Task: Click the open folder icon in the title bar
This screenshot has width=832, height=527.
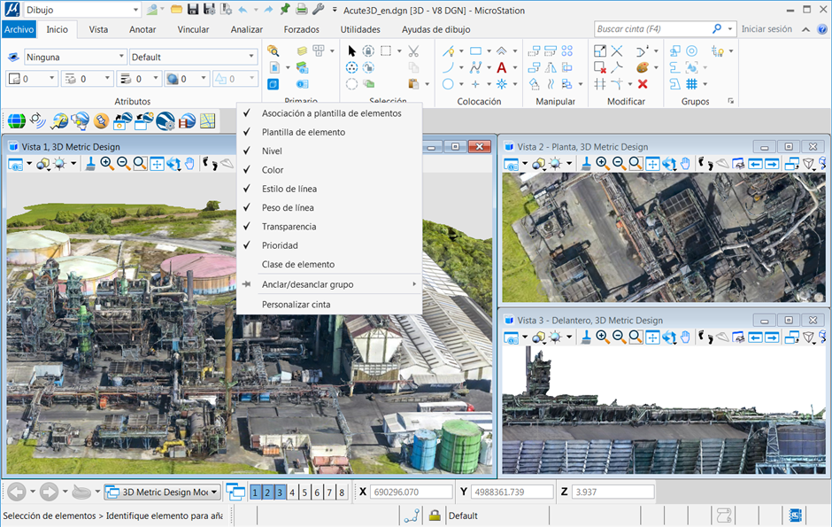Action: (x=177, y=10)
